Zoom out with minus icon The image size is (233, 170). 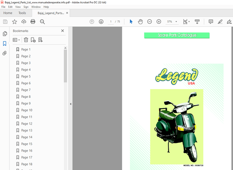pos(150,22)
